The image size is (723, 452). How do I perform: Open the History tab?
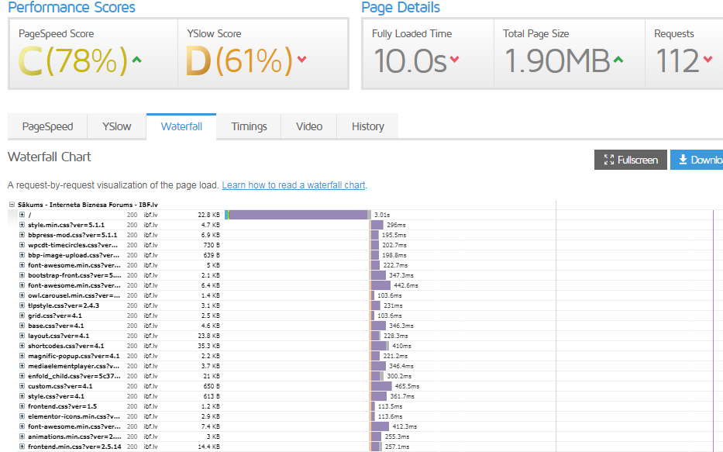click(367, 126)
